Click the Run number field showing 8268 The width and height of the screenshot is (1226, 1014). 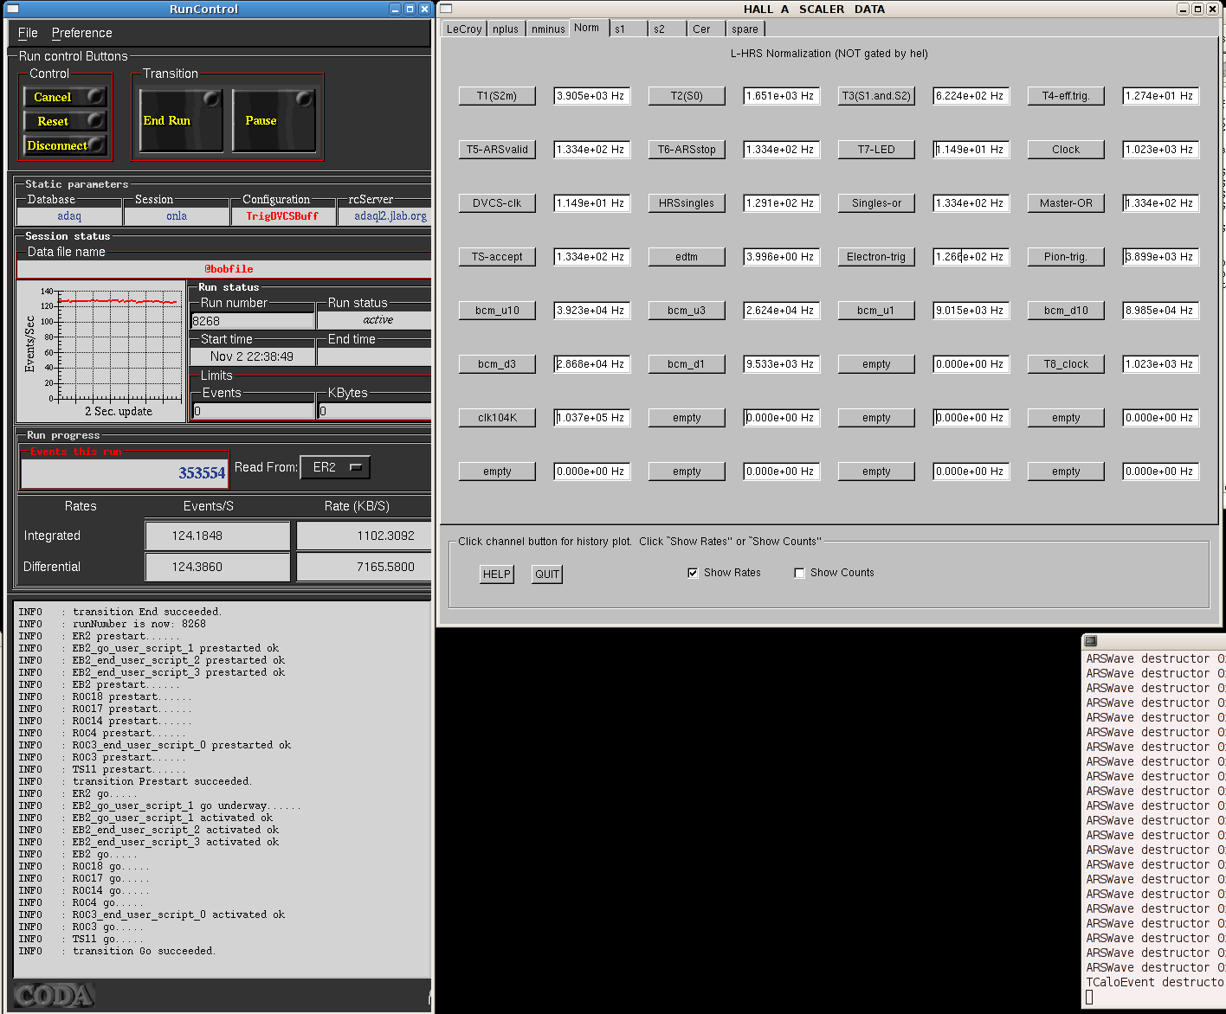click(252, 321)
